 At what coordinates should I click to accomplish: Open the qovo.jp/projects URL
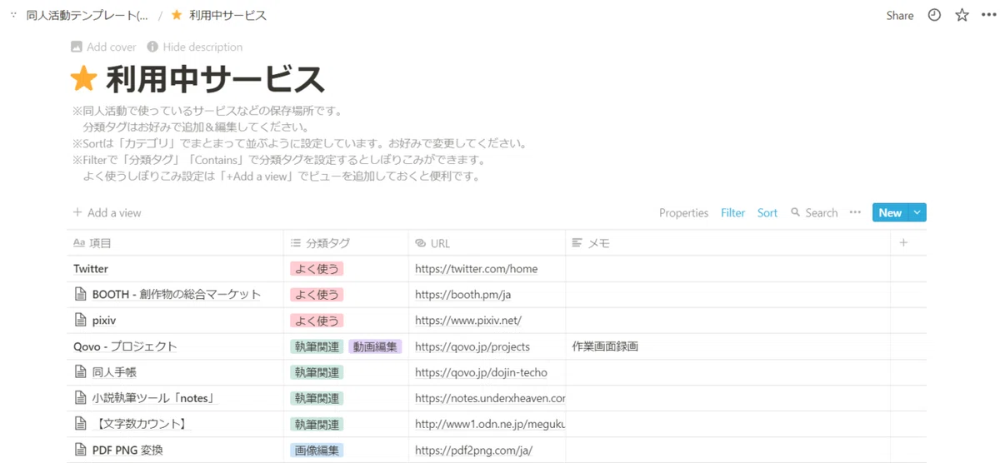coord(472,346)
